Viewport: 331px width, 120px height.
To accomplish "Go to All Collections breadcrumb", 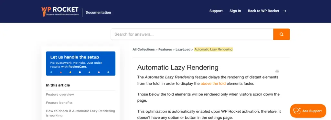I will point(144,50).
